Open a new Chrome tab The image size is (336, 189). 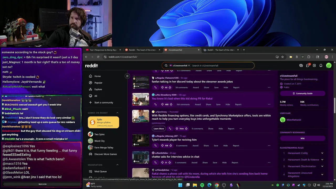[x=244, y=50]
